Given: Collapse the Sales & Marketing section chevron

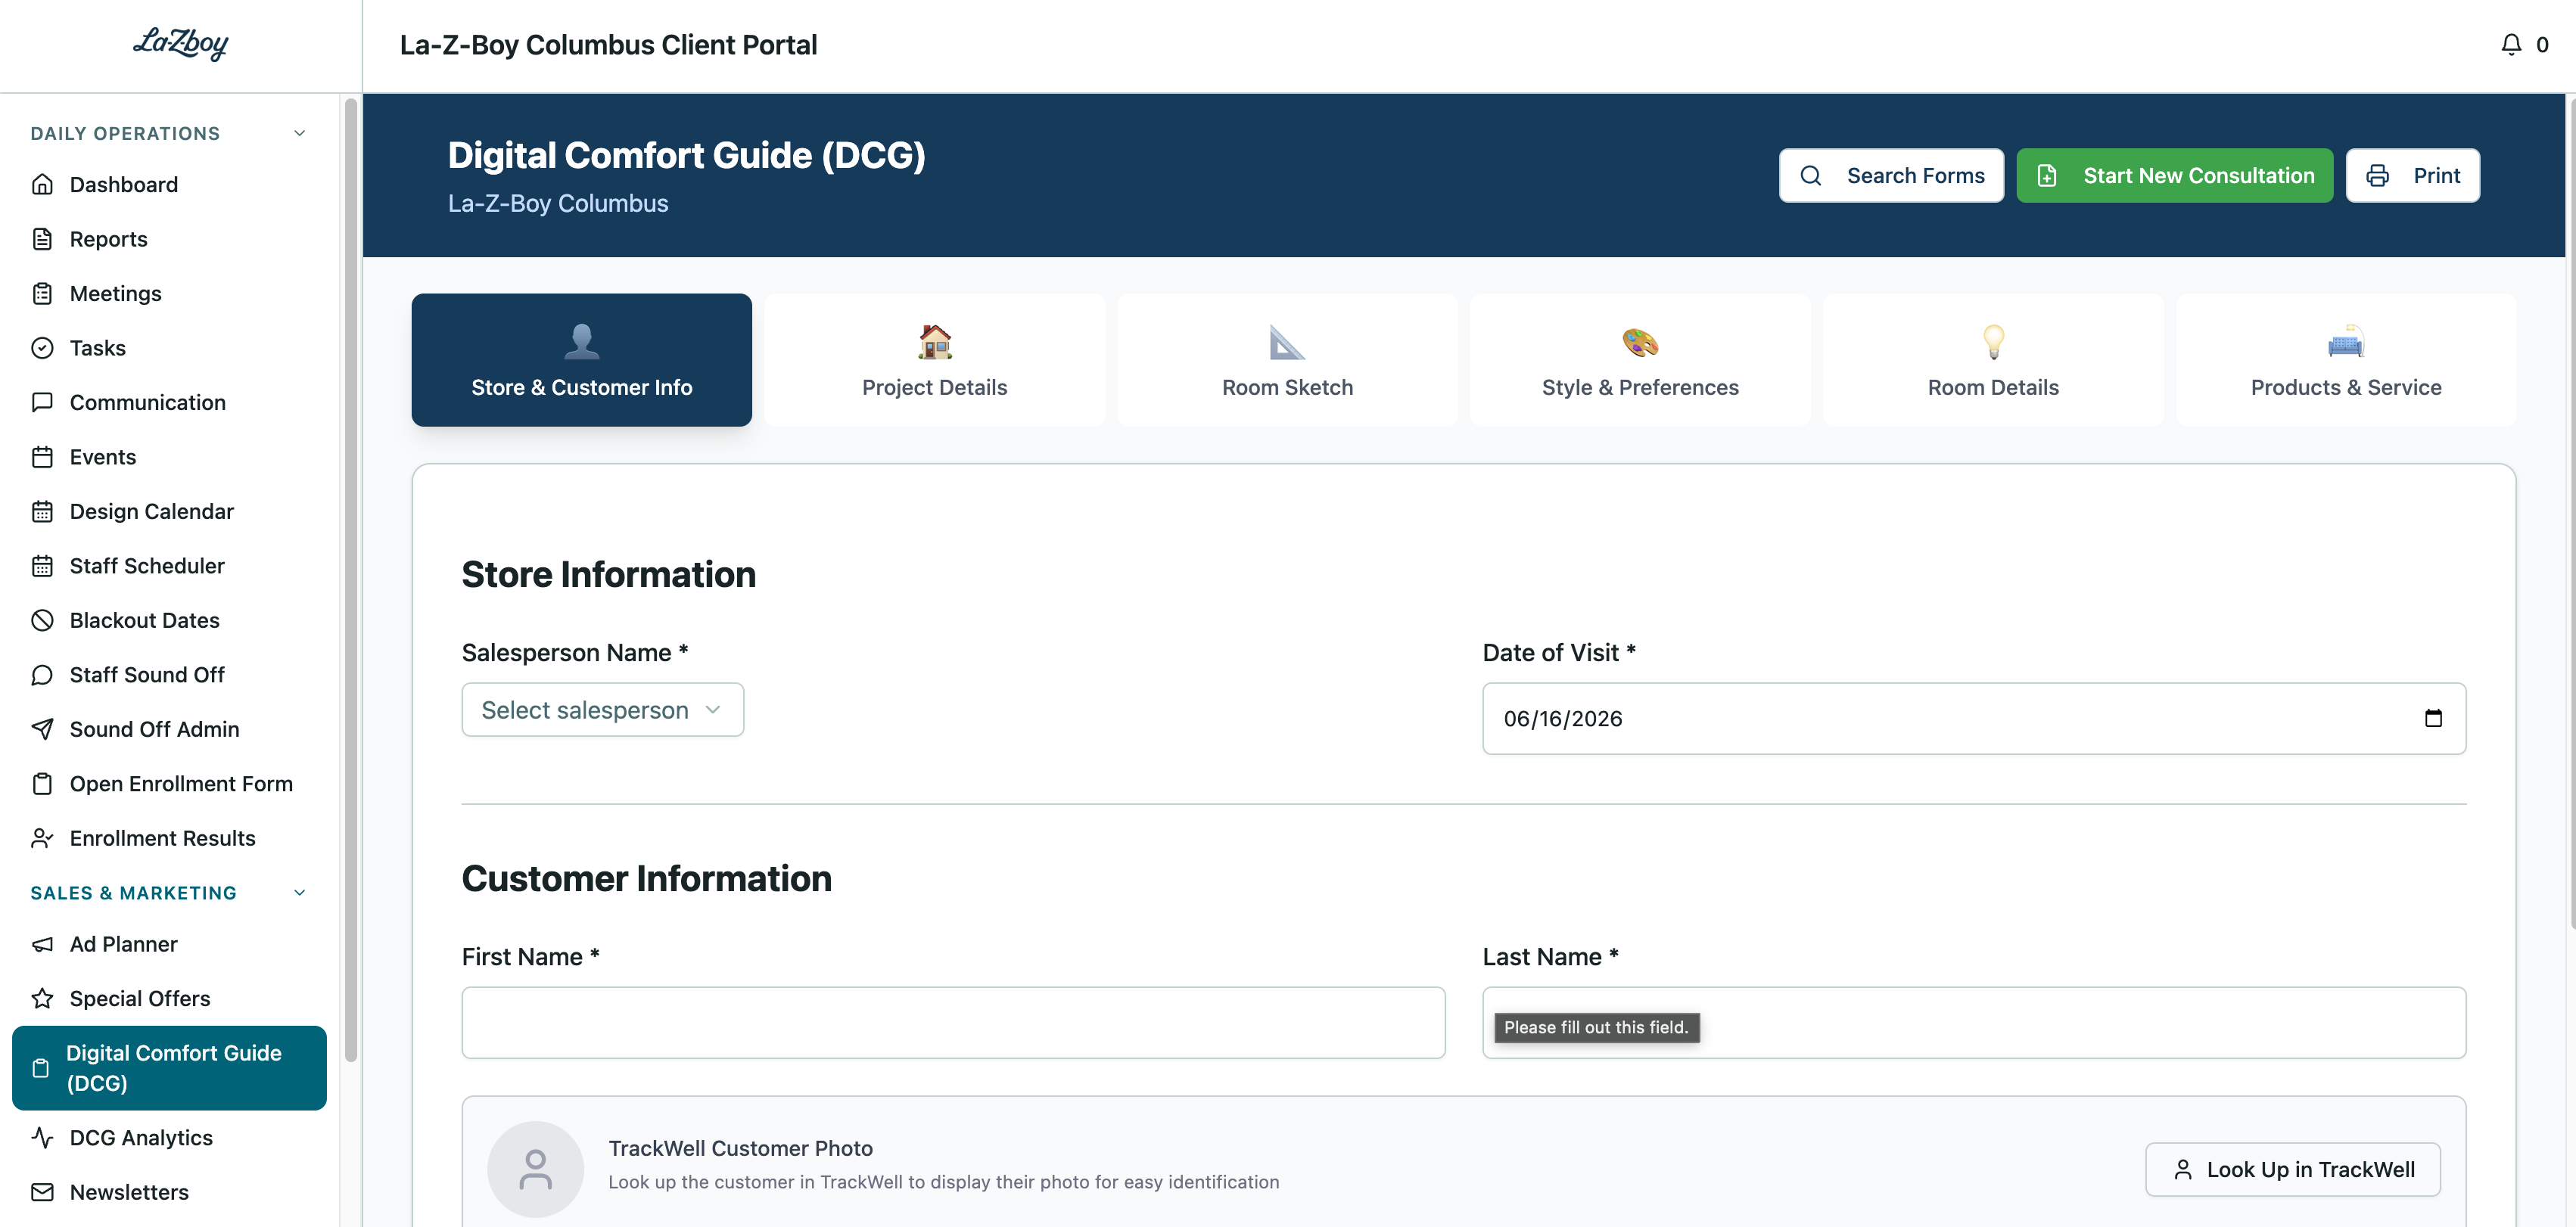Looking at the screenshot, I should (299, 892).
